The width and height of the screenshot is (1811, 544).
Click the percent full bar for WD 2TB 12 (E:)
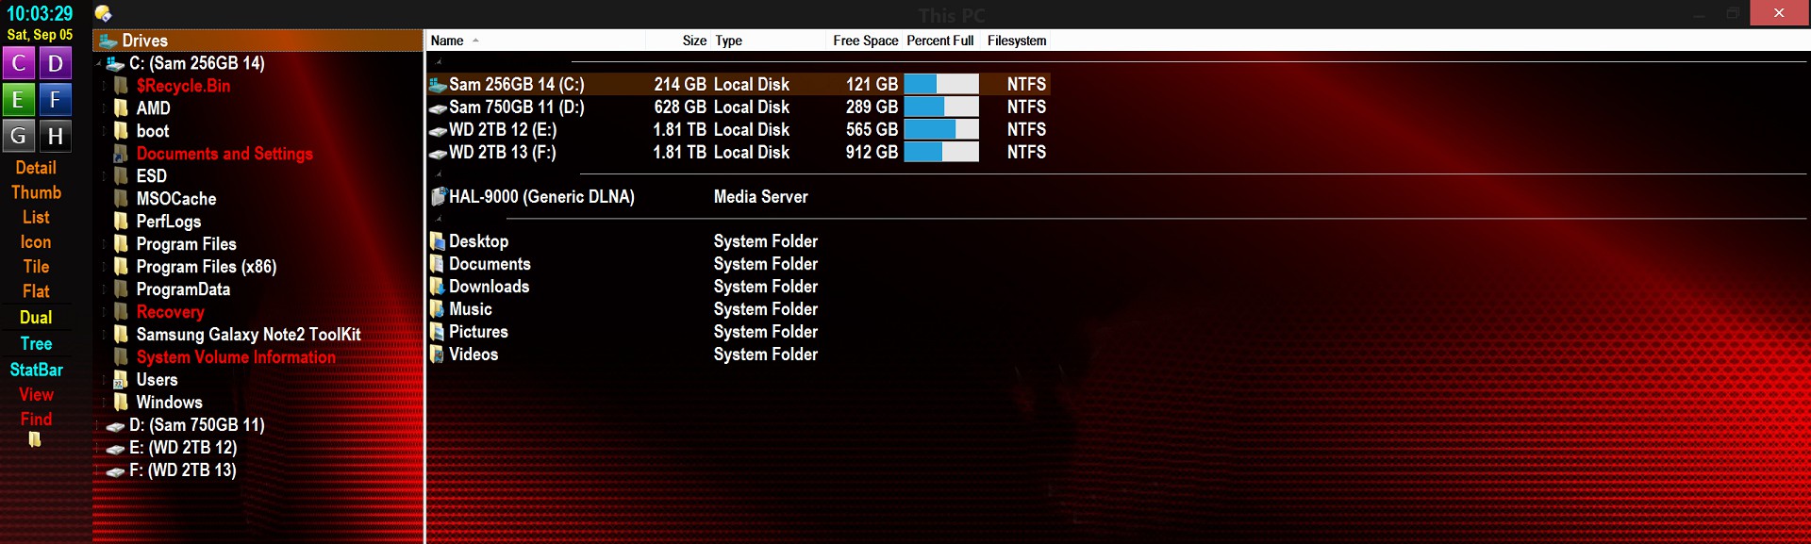tap(940, 129)
